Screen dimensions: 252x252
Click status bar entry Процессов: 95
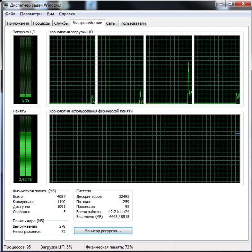[x=17, y=247]
